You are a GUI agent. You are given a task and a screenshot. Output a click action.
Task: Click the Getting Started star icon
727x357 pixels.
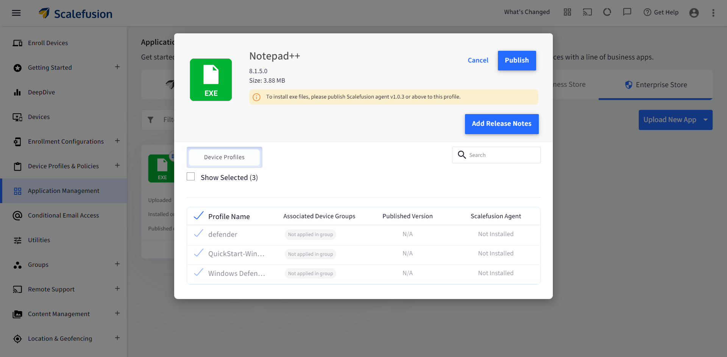coord(17,68)
